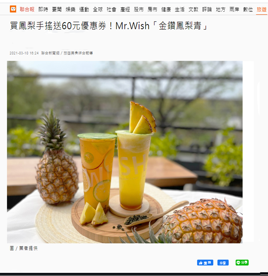Navigate to the 運動 section
268x276 pixels.
pyautogui.click(x=84, y=9)
